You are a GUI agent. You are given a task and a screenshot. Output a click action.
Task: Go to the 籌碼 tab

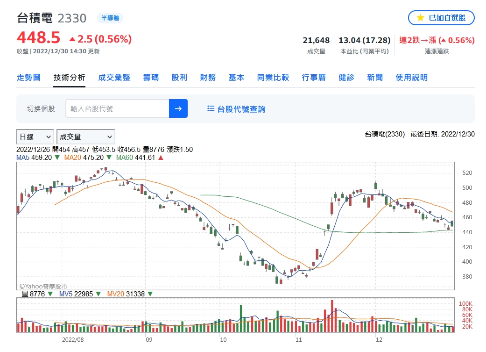coord(151,77)
